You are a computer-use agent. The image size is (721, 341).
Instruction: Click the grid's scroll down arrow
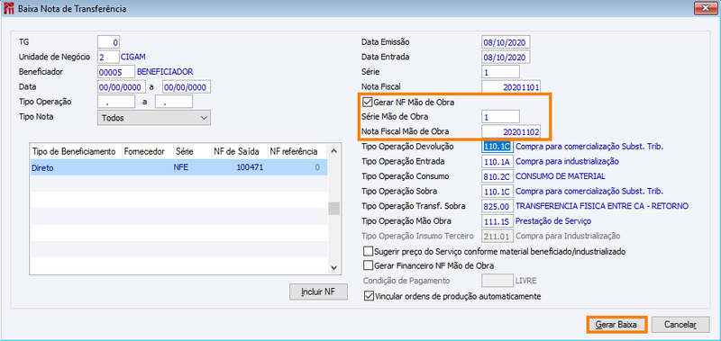(x=334, y=268)
